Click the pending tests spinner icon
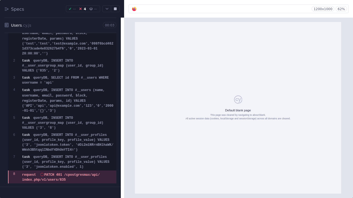 pos(91,9)
